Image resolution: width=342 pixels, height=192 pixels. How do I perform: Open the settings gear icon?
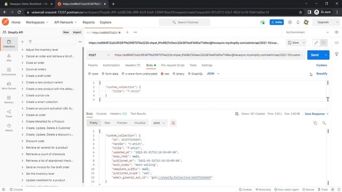[290, 22]
